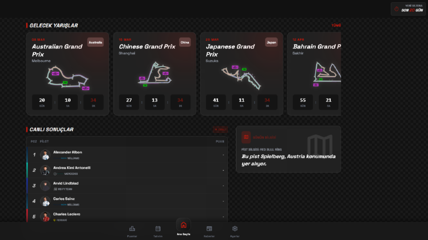Click the 41 days countdown box for Japan
Image resolution: width=428 pixels, height=240 pixels.
(x=216, y=102)
